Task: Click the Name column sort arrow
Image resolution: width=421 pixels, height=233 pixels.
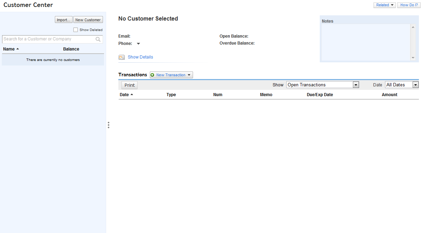Action: 18,49
